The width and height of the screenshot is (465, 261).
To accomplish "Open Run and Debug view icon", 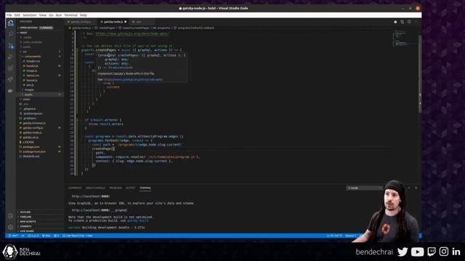I will click(11, 57).
